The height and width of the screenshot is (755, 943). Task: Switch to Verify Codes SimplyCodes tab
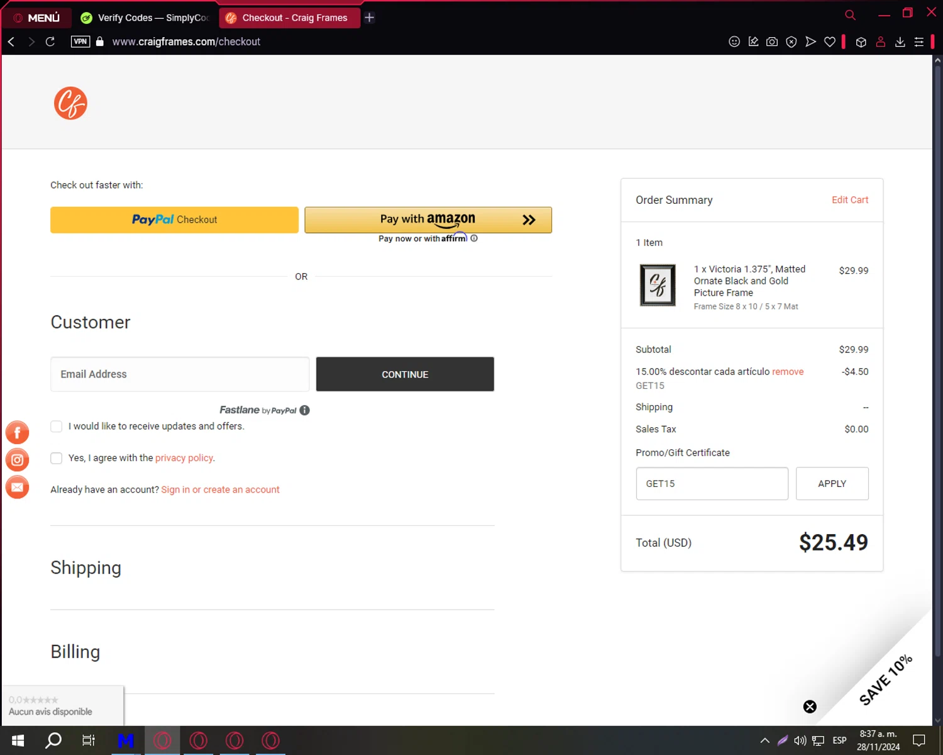(x=145, y=18)
